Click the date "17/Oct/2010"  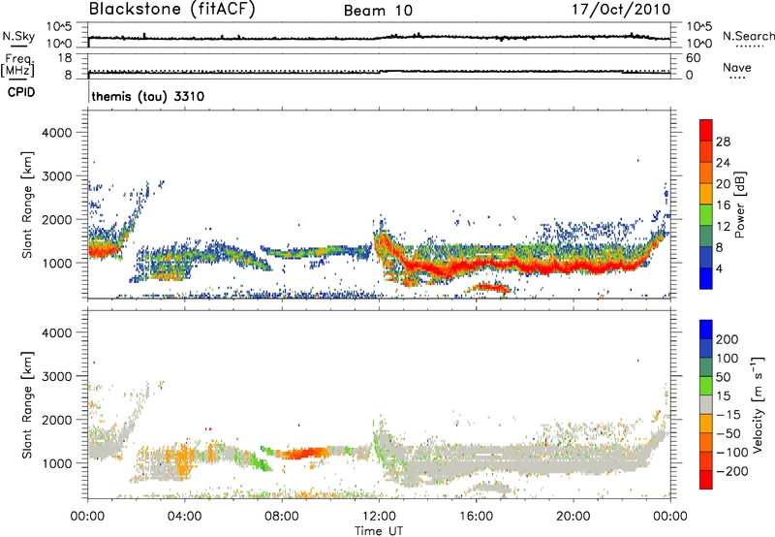coord(621,10)
